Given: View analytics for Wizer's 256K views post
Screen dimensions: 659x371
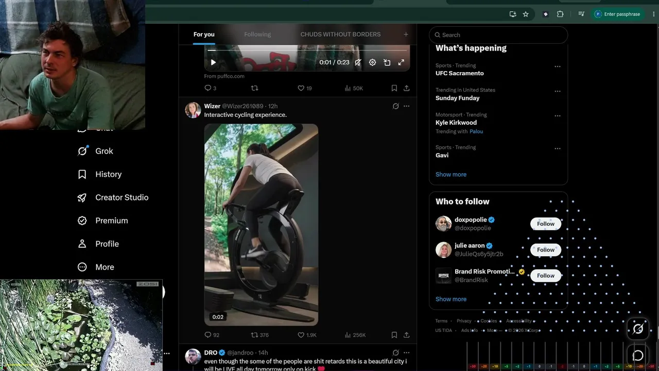Looking at the screenshot, I should point(355,335).
